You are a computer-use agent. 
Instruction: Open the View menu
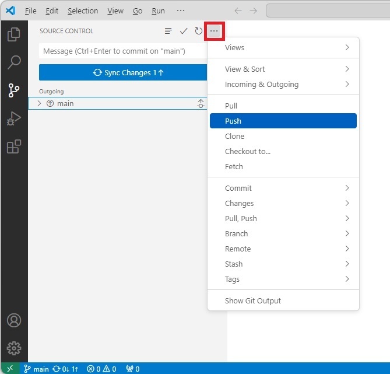[115, 11]
